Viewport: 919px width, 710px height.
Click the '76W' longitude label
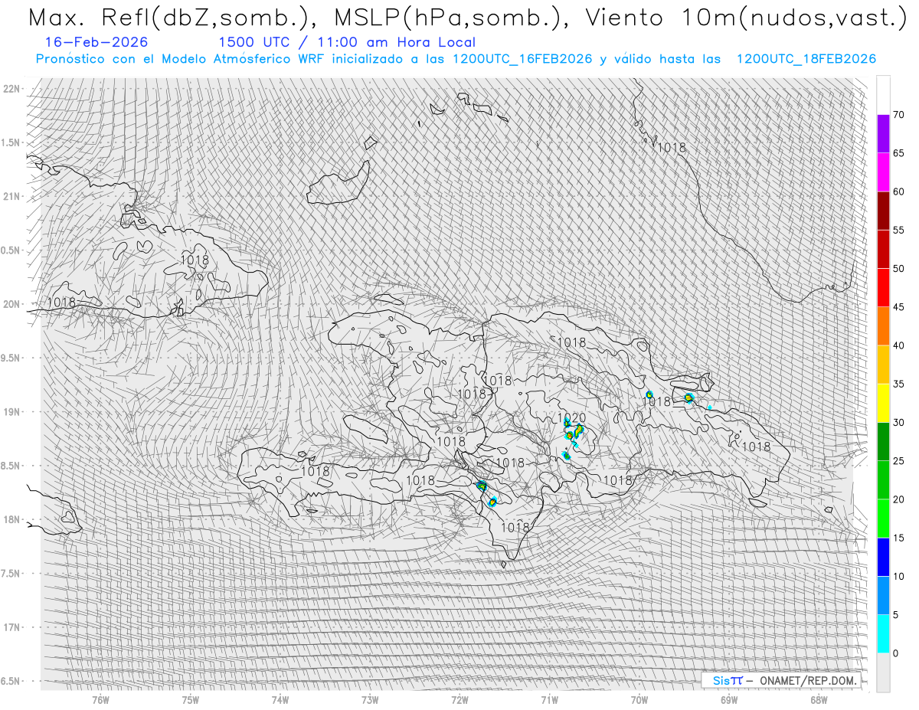click(x=100, y=700)
